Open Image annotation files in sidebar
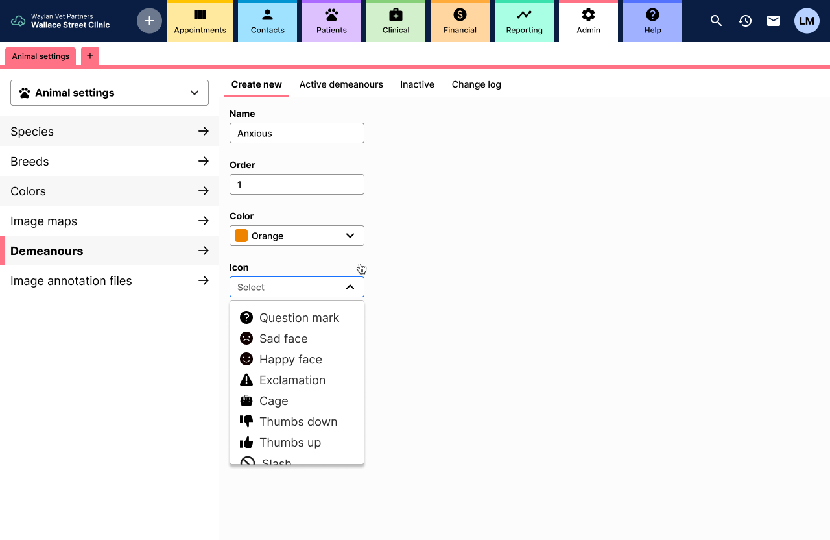Image resolution: width=830 pixels, height=540 pixels. (x=110, y=280)
